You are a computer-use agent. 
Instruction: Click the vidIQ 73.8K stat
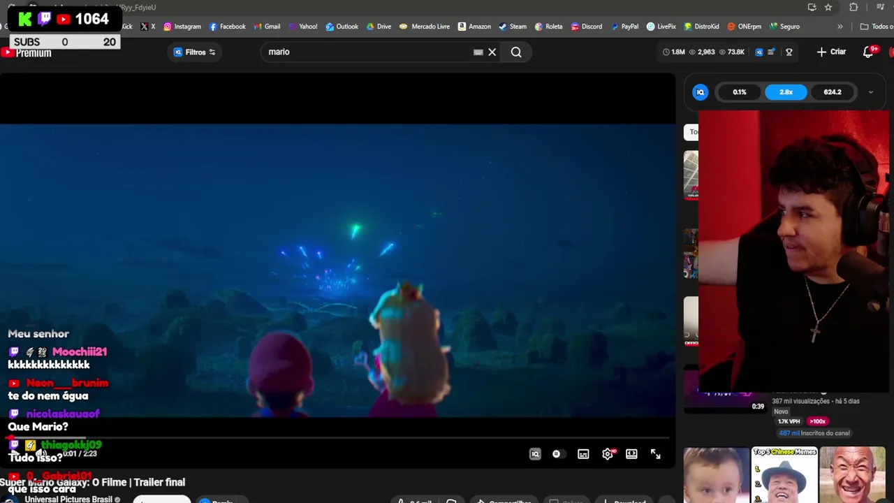[x=731, y=52]
